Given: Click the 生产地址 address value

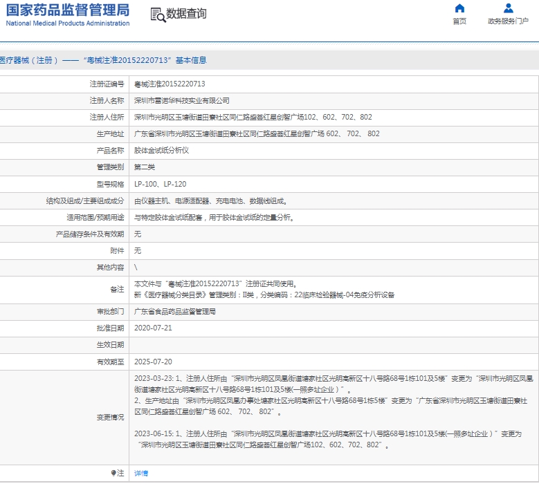Looking at the screenshot, I should pyautogui.click(x=257, y=134).
